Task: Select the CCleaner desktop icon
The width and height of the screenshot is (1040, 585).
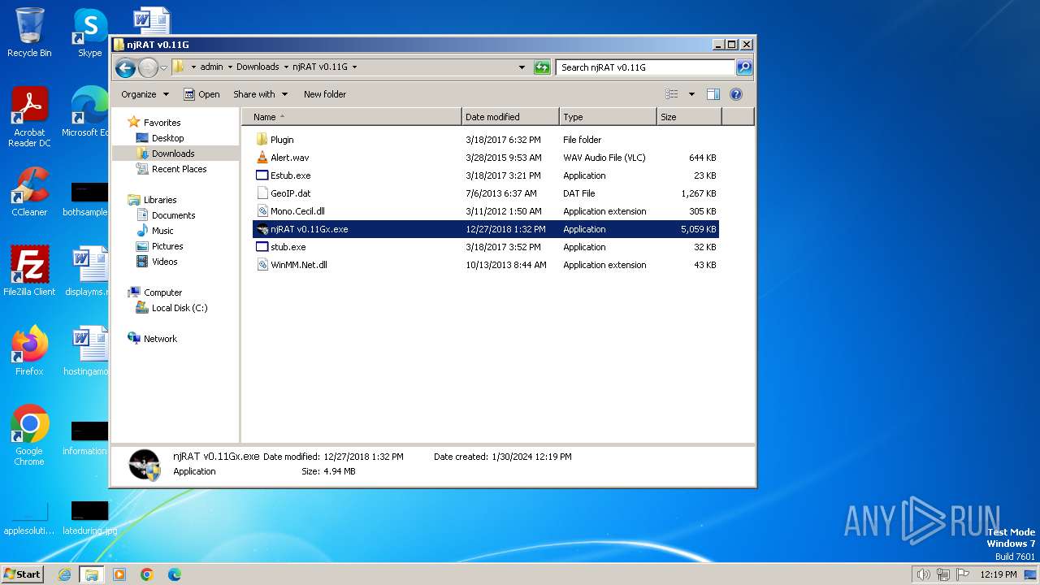Action: coord(29,192)
